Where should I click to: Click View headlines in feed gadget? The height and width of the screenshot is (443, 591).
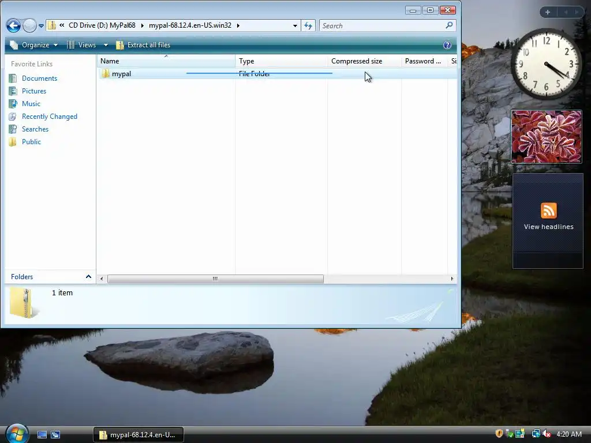coord(548,227)
